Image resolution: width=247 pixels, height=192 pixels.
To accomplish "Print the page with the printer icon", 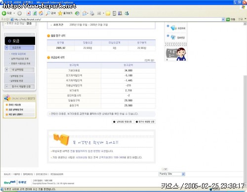I will pyautogui.click(x=92, y=13).
